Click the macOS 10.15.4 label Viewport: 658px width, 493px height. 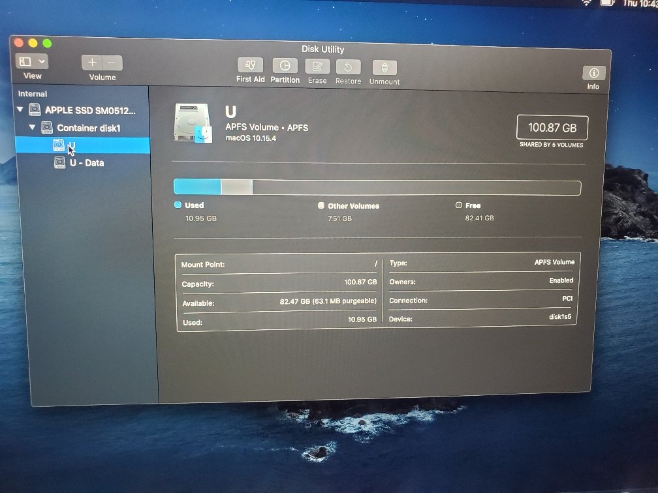pos(251,138)
